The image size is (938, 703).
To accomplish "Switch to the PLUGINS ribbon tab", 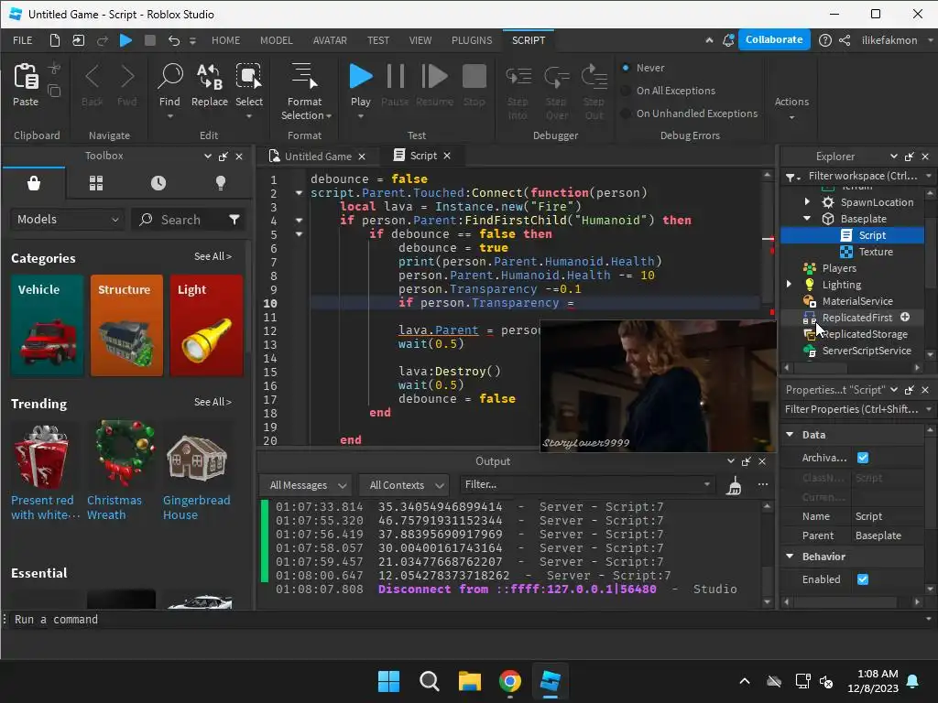I will (472, 40).
